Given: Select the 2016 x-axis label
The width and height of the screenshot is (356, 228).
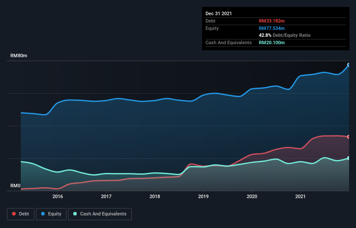Looking at the screenshot, I should coord(58,196).
